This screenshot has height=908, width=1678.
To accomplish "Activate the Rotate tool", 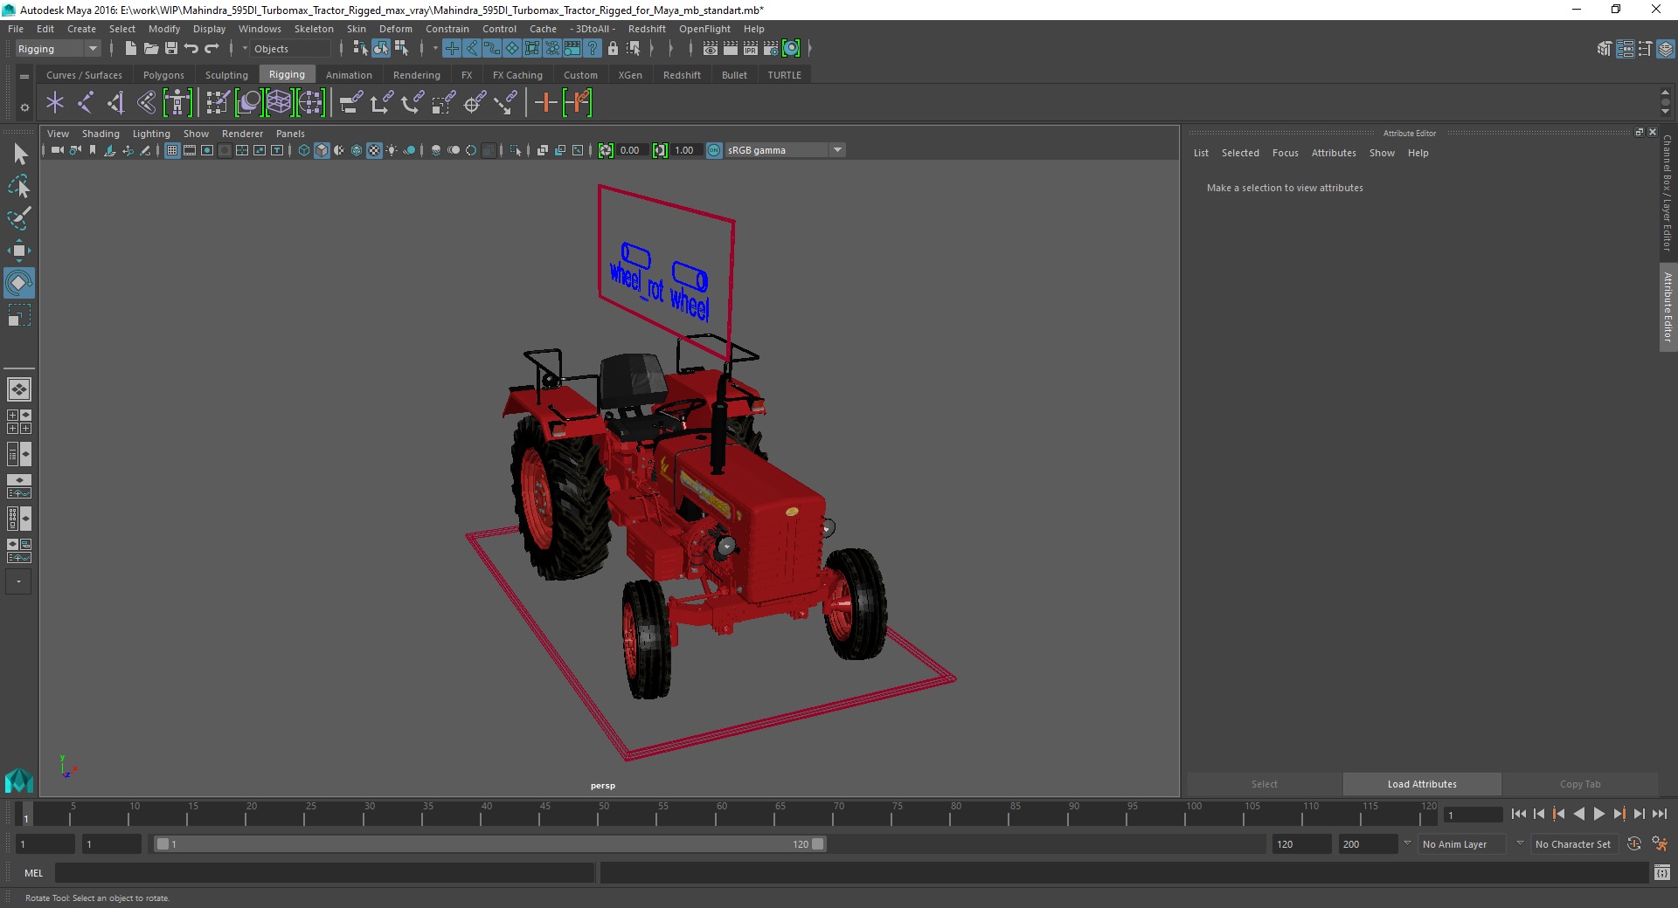I will 19,283.
